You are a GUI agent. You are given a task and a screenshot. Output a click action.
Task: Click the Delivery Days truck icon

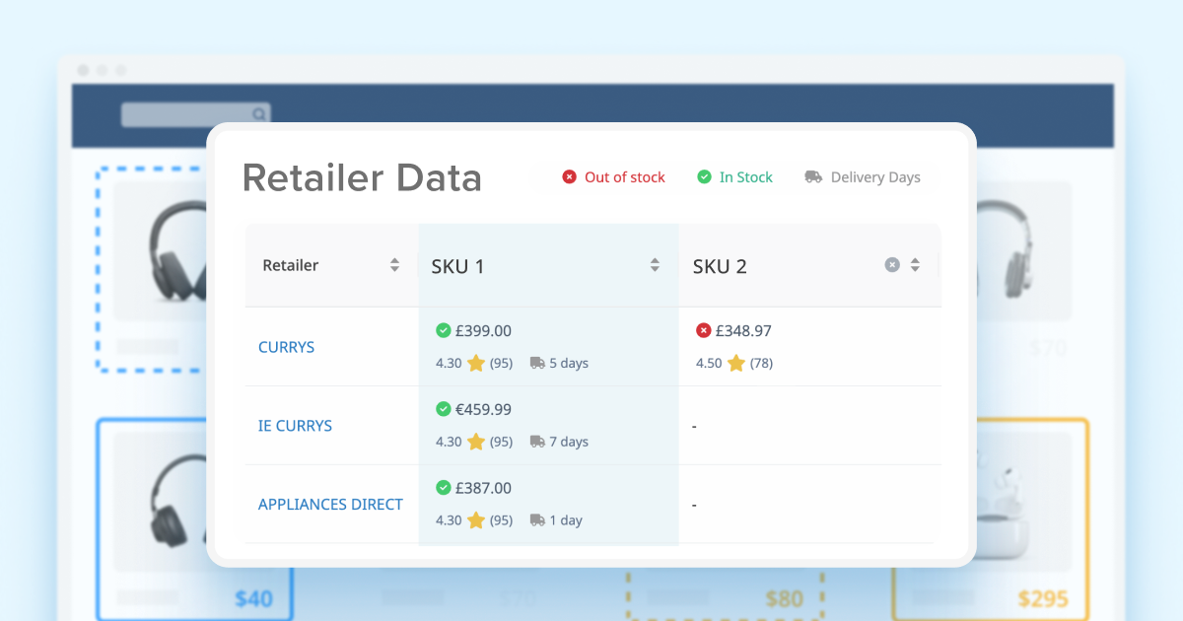(813, 177)
